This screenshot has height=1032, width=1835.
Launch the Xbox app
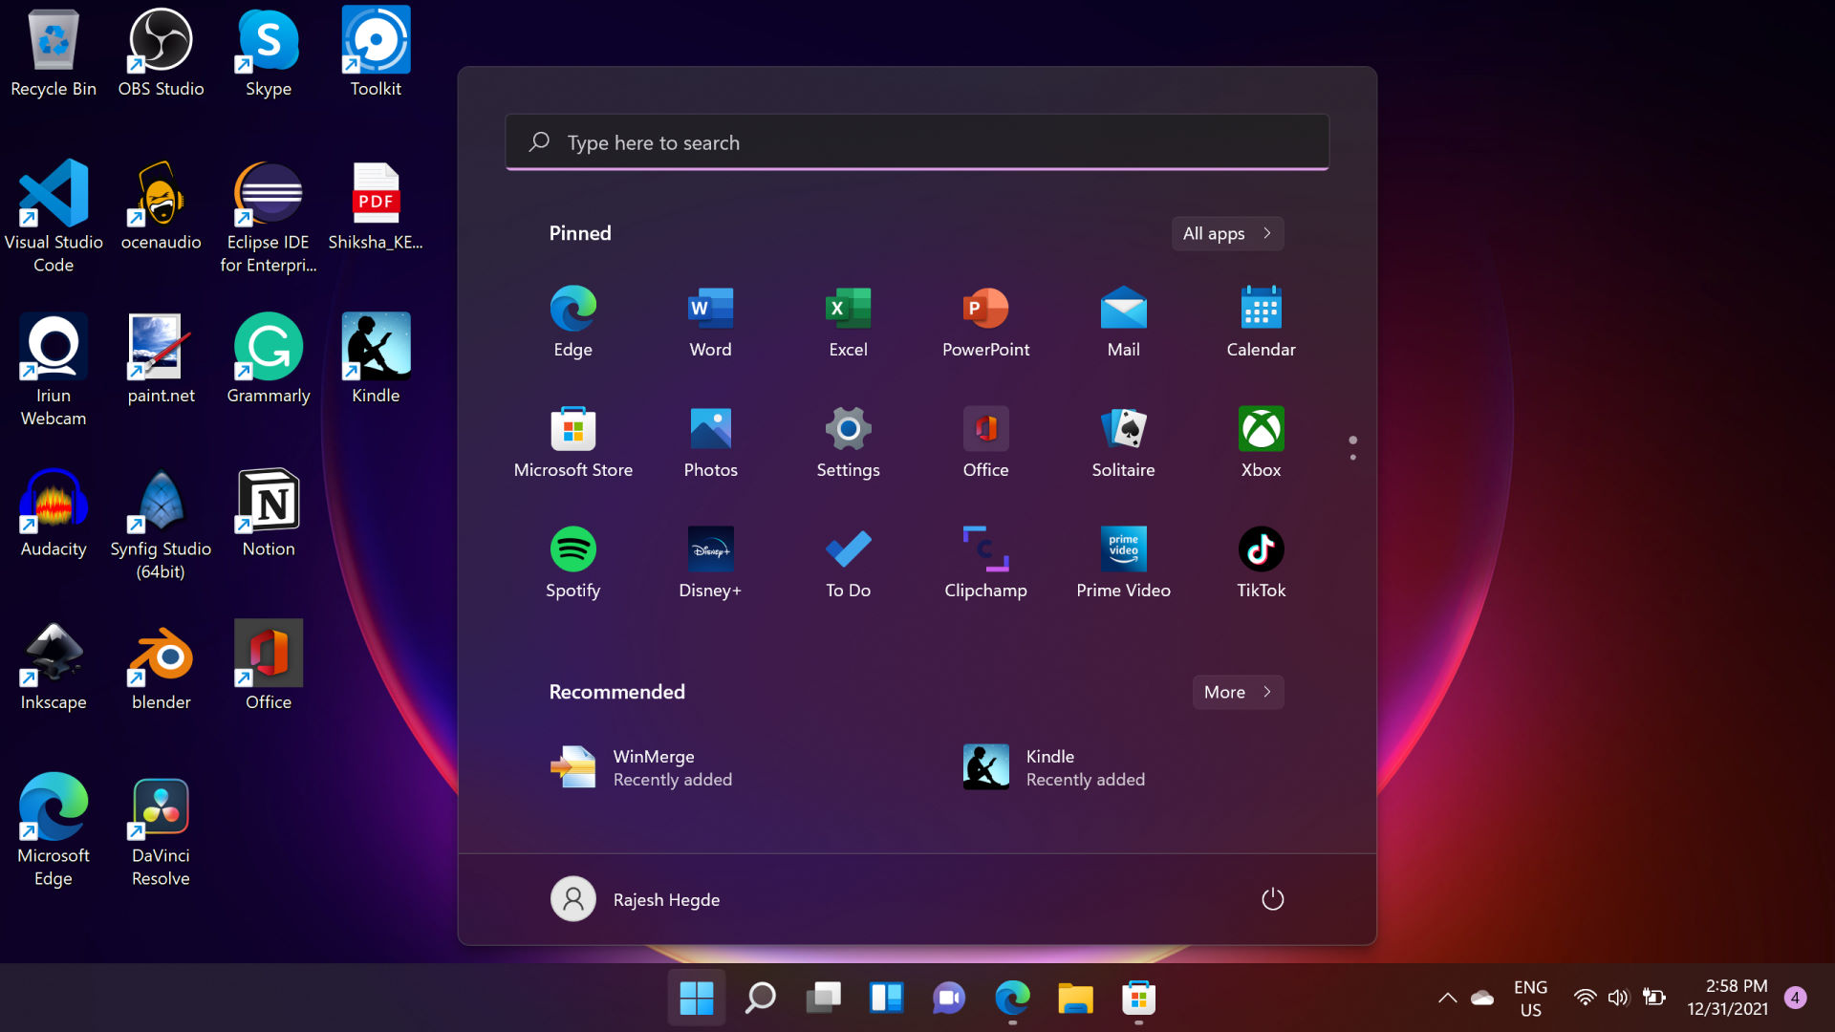pos(1261,443)
